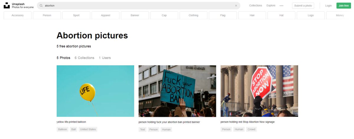This screenshot has width=354, height=139.
Task: Select the Person category chip
Action: point(47,15)
